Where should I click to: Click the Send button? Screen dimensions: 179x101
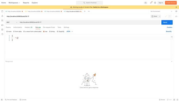click(165, 22)
